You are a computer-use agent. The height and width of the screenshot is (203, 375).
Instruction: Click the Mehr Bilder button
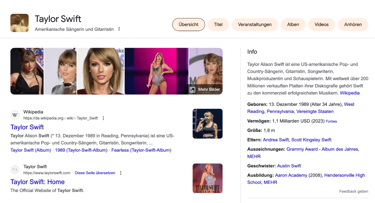(x=205, y=90)
